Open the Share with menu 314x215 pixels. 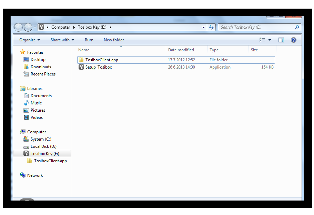click(x=62, y=40)
